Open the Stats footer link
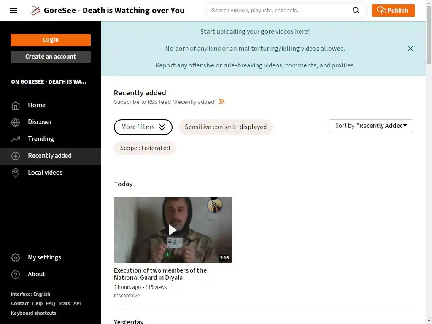The height and width of the screenshot is (324, 432). [64, 303]
